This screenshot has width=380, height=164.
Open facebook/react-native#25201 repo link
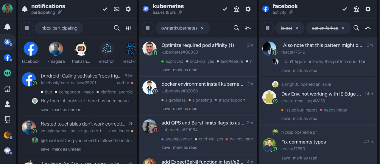(68, 83)
